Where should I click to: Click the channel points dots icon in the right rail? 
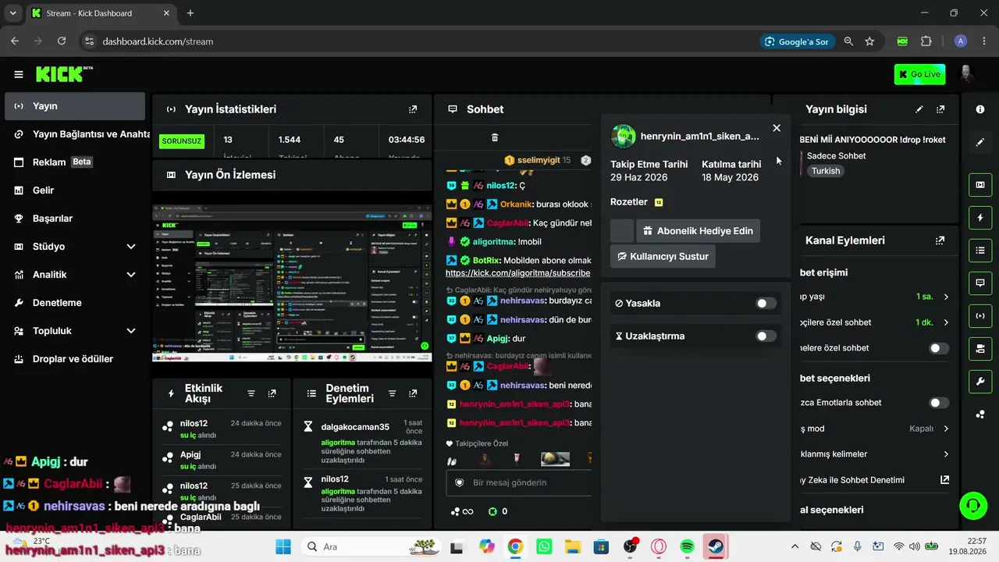coord(980,414)
